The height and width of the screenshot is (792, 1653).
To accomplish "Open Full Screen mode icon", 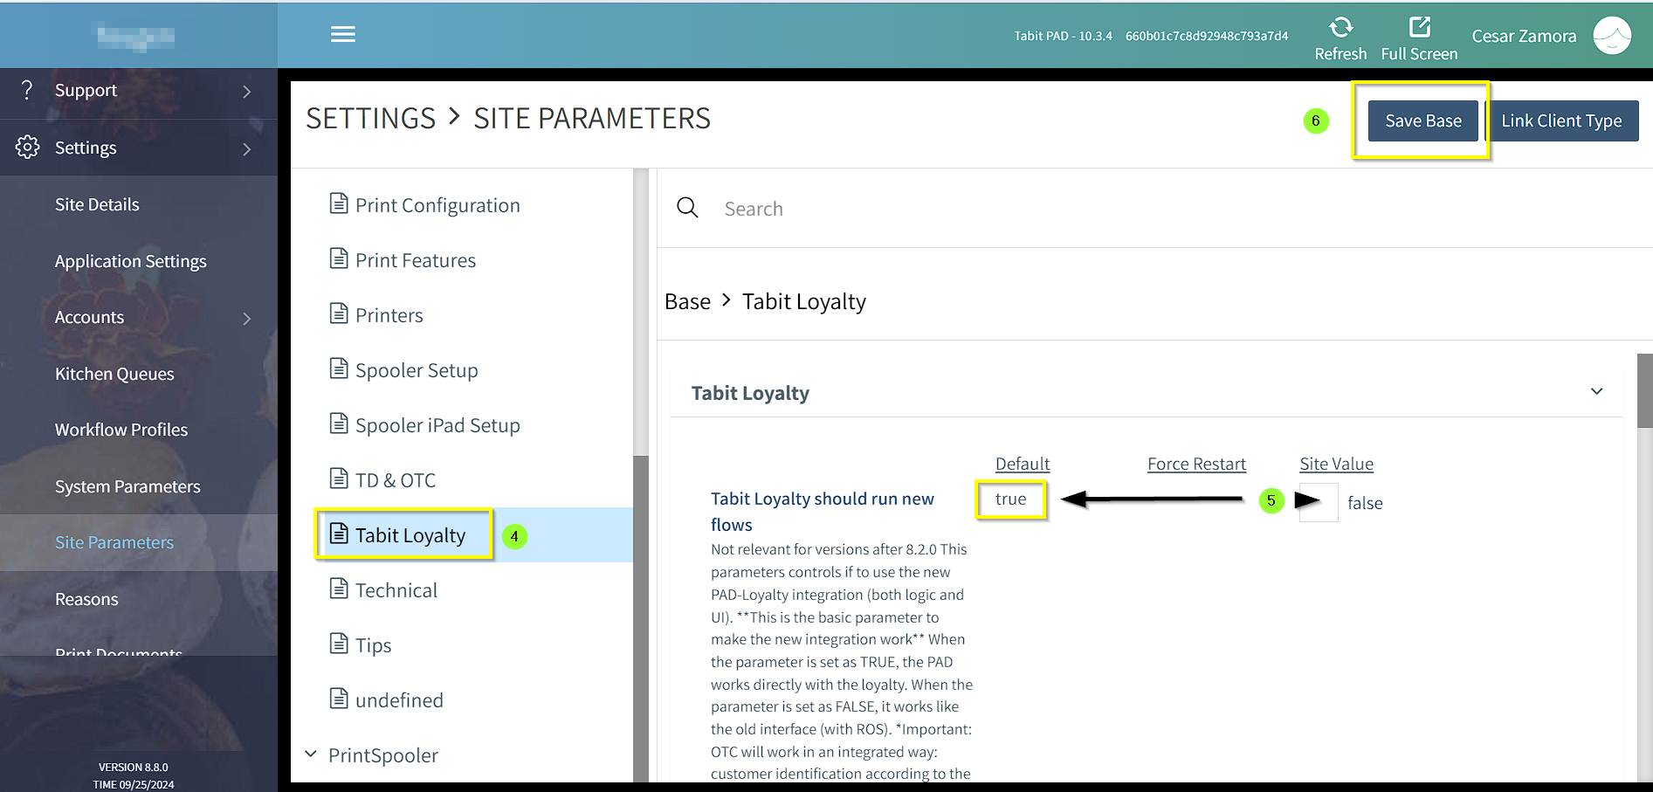I will click(1419, 27).
